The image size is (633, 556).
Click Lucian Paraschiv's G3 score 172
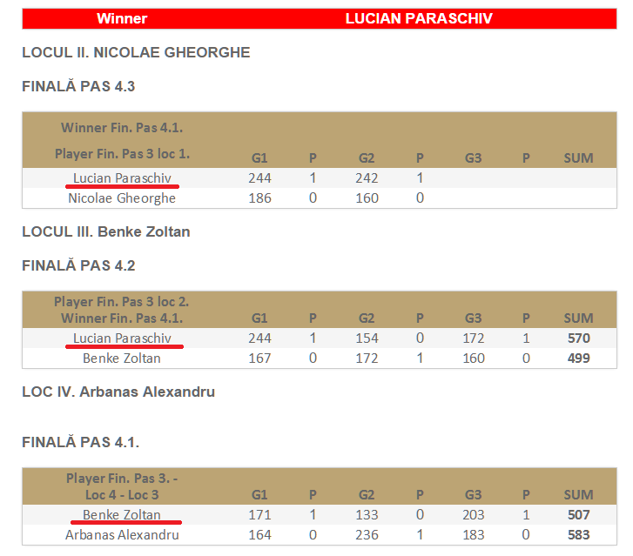point(473,338)
